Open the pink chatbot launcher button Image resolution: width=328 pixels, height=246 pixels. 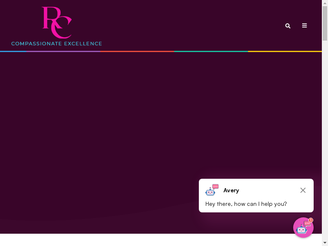click(303, 228)
